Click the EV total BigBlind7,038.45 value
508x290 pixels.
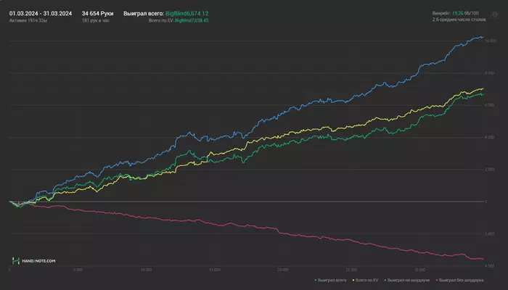coord(192,20)
